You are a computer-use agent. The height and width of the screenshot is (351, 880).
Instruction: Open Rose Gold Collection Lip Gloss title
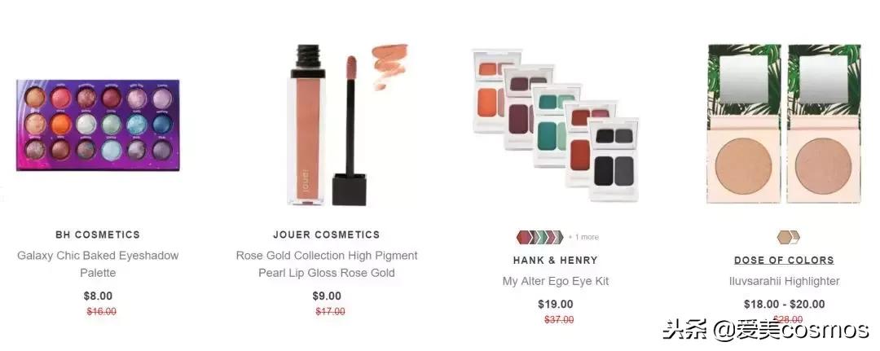pos(327,264)
